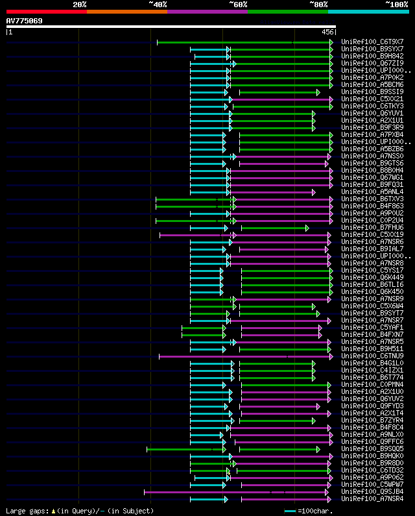
Task: Click the UniRef100_C6TKY3 entry
Action: click(x=372, y=106)
